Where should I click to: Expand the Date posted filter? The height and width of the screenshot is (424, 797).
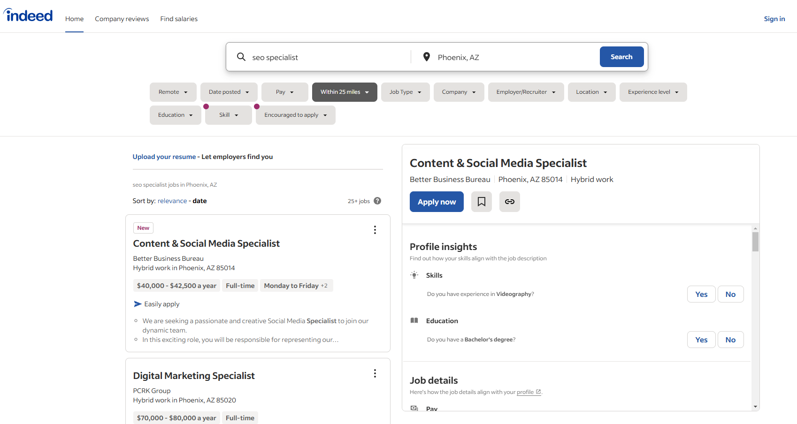pyautogui.click(x=229, y=92)
